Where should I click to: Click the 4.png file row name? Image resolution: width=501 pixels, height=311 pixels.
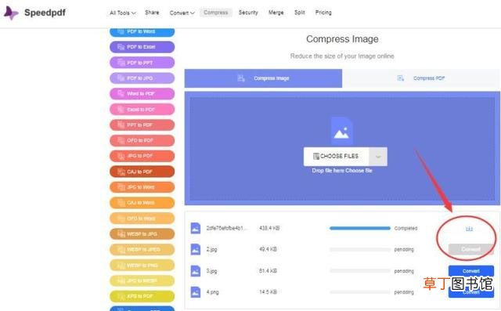pos(212,292)
